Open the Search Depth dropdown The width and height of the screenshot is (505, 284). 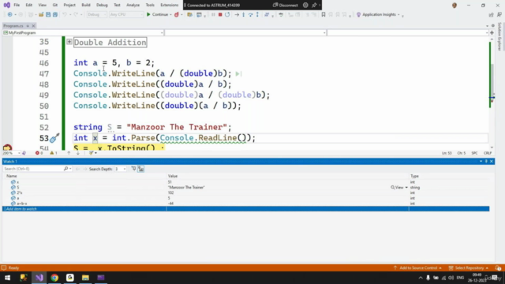[x=120, y=169]
